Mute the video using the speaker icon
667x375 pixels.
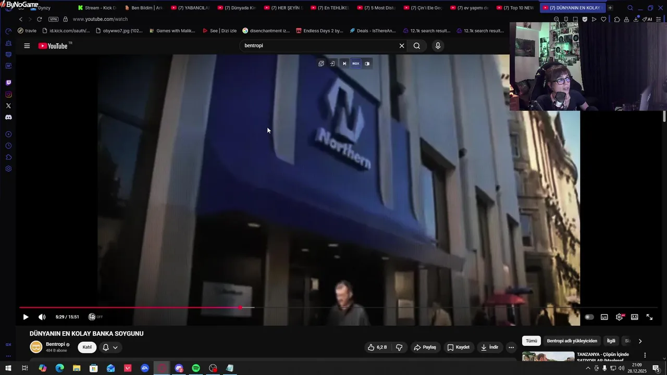(x=42, y=317)
